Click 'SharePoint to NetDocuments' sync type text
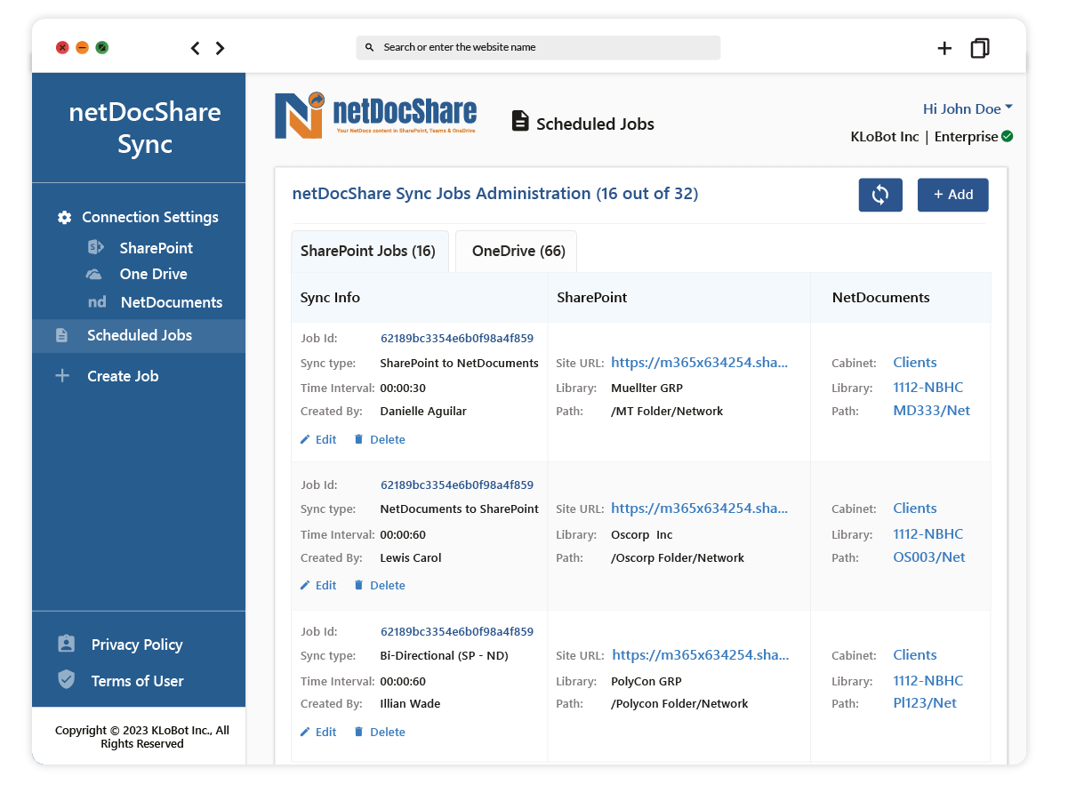The height and width of the screenshot is (801, 1068). 459,364
